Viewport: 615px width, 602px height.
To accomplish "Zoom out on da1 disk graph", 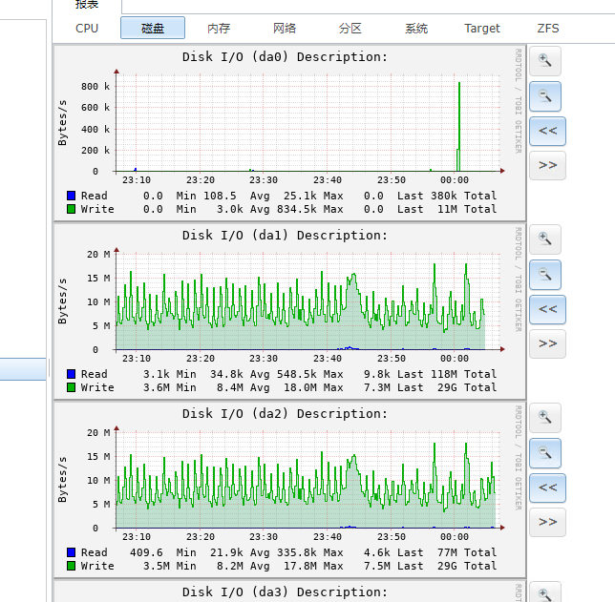I will click(x=545, y=275).
